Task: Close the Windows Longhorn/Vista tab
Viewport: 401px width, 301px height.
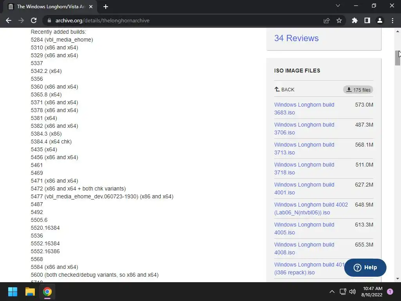Action: point(91,7)
